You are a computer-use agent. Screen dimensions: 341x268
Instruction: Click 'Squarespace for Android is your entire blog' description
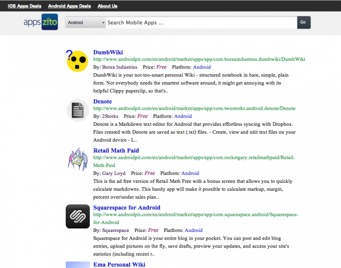191,246
